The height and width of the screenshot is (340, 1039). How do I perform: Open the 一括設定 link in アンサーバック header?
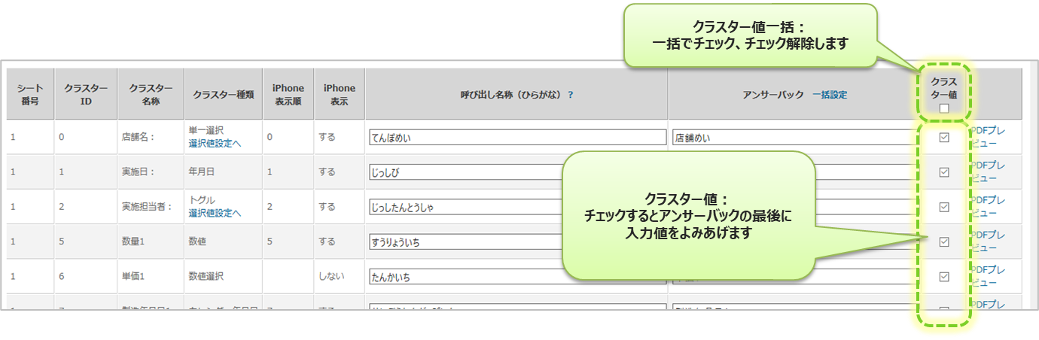pos(829,95)
